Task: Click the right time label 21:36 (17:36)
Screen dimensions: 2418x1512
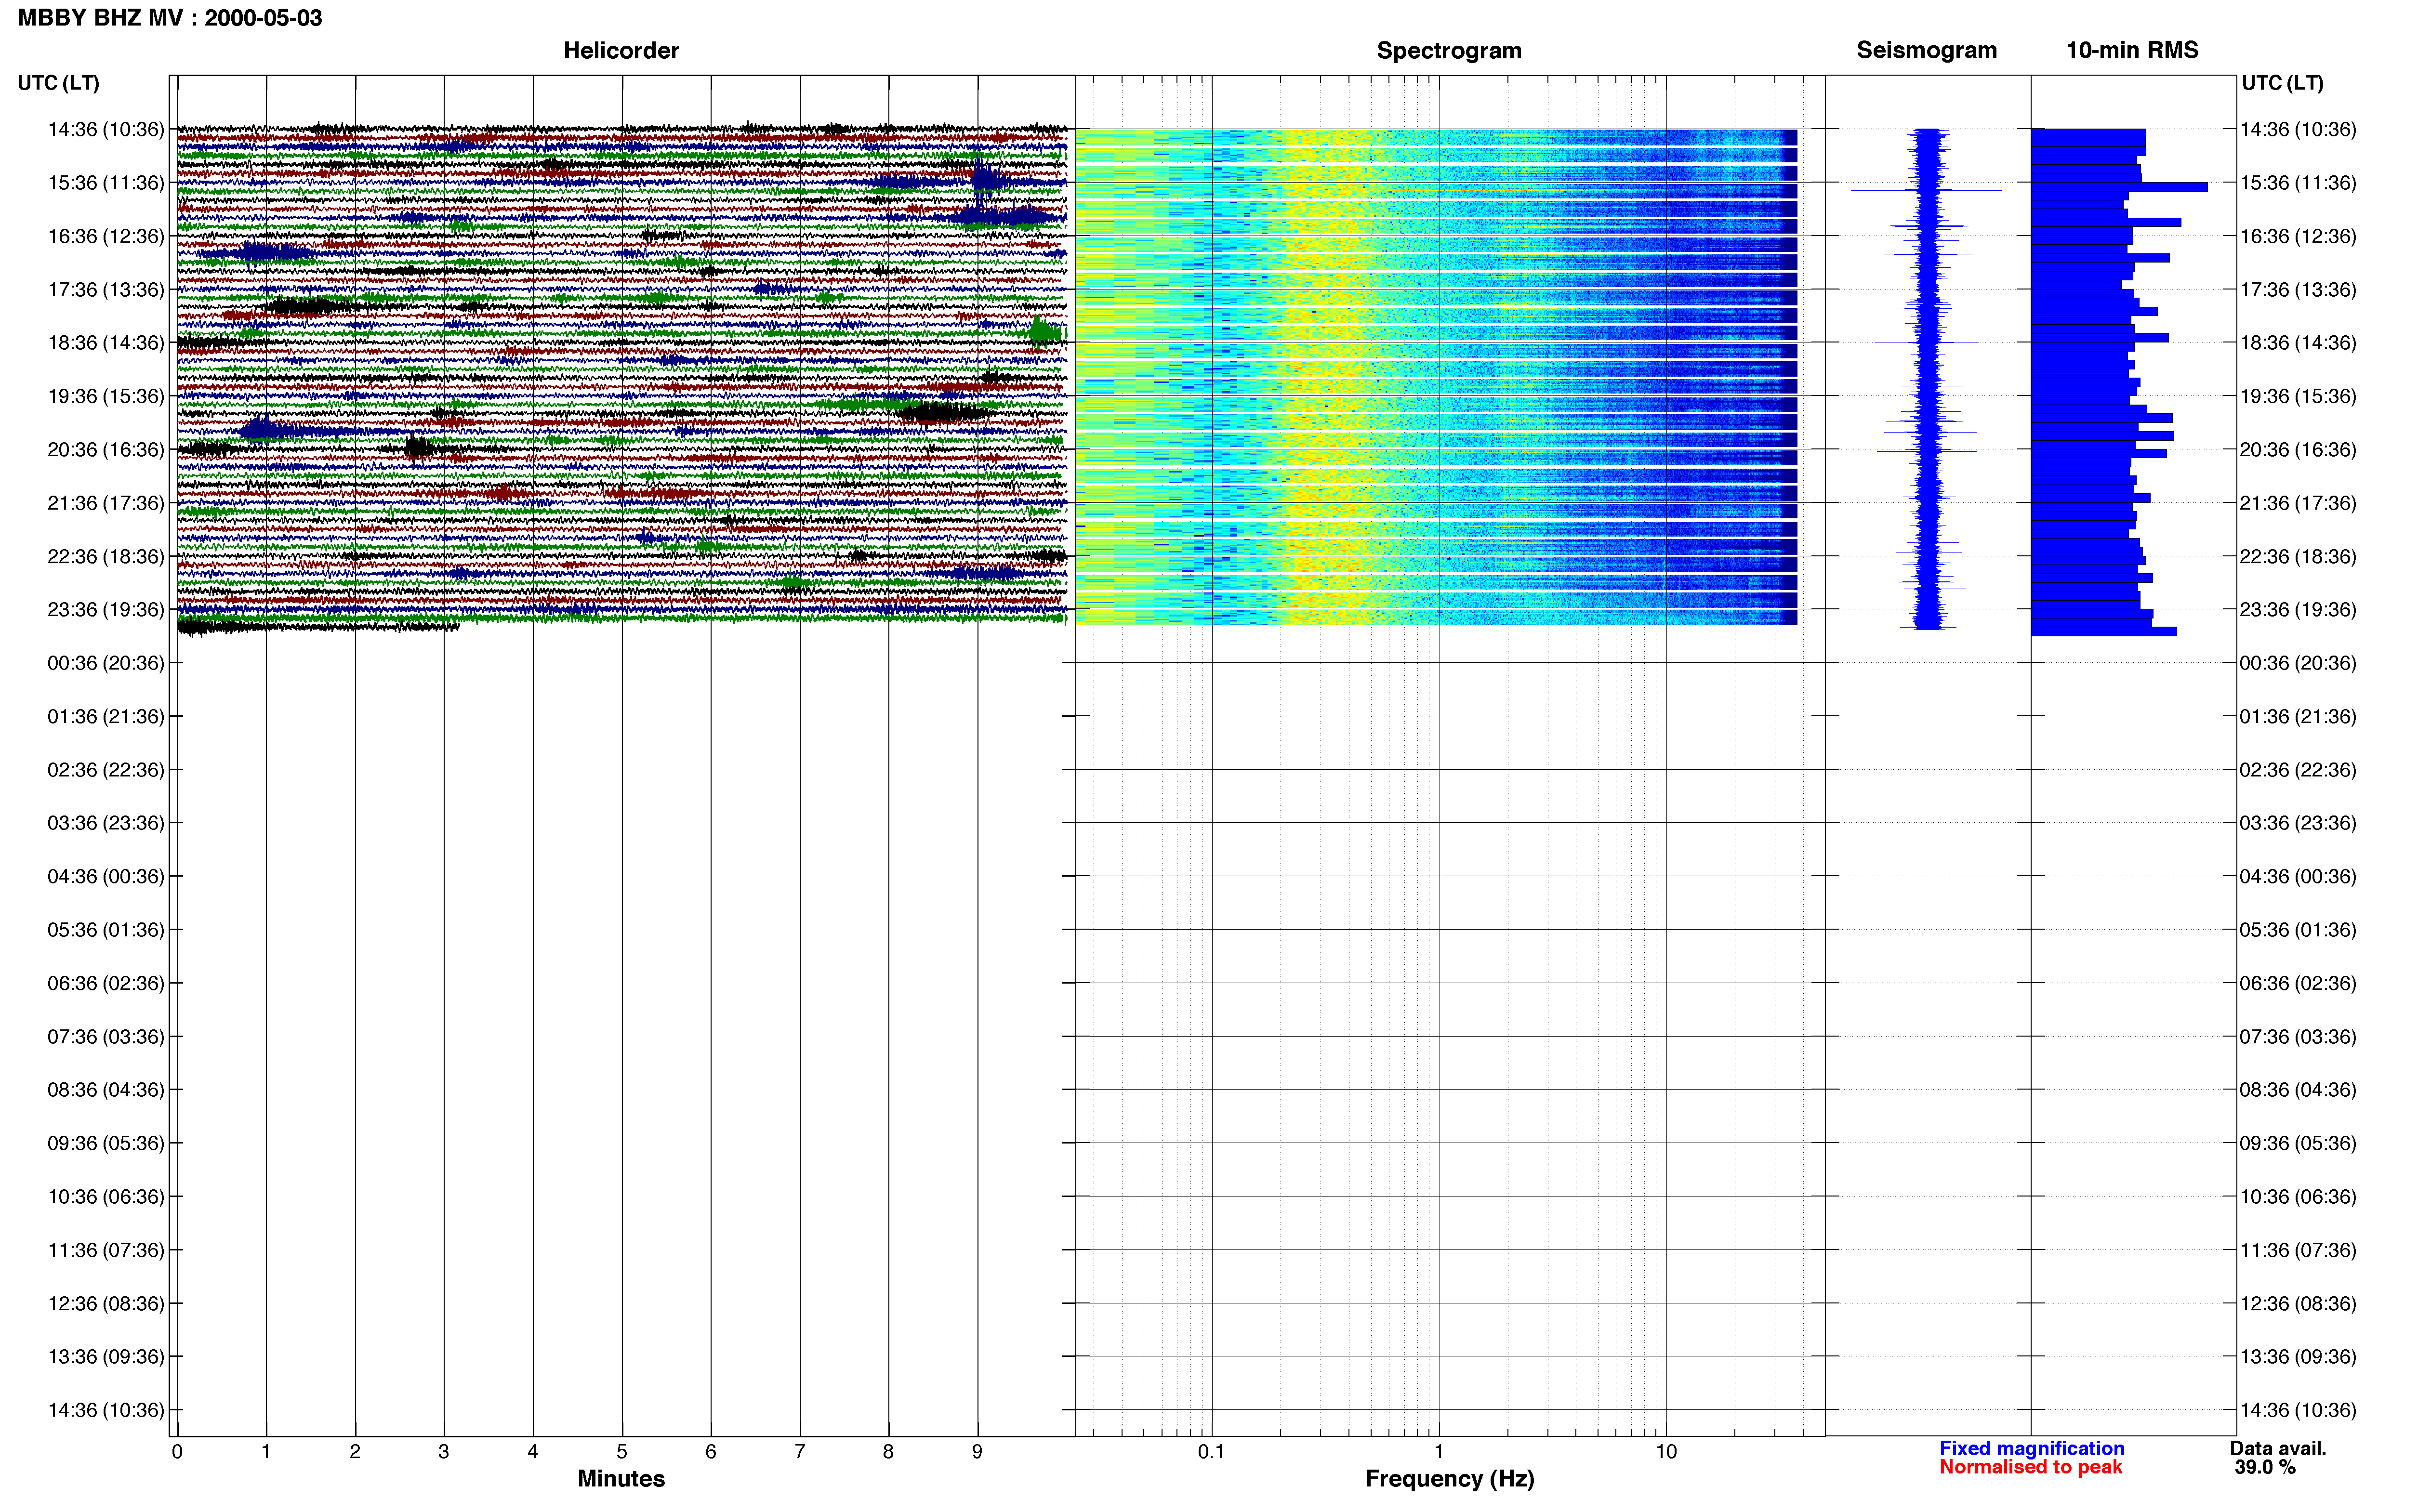Action: pos(2298,503)
